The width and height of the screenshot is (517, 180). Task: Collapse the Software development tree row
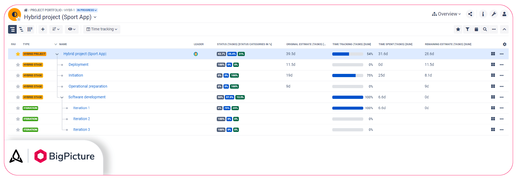click(62, 98)
